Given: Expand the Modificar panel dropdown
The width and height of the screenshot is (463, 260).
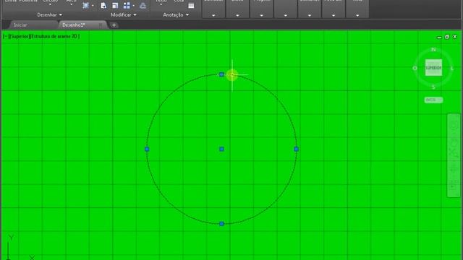Looking at the screenshot, I should [124, 14].
